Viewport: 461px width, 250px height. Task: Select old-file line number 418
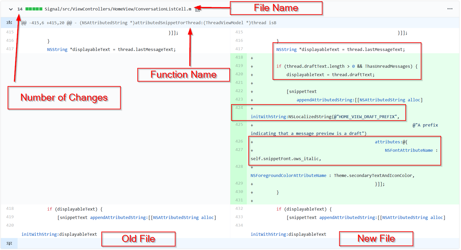click(10, 209)
